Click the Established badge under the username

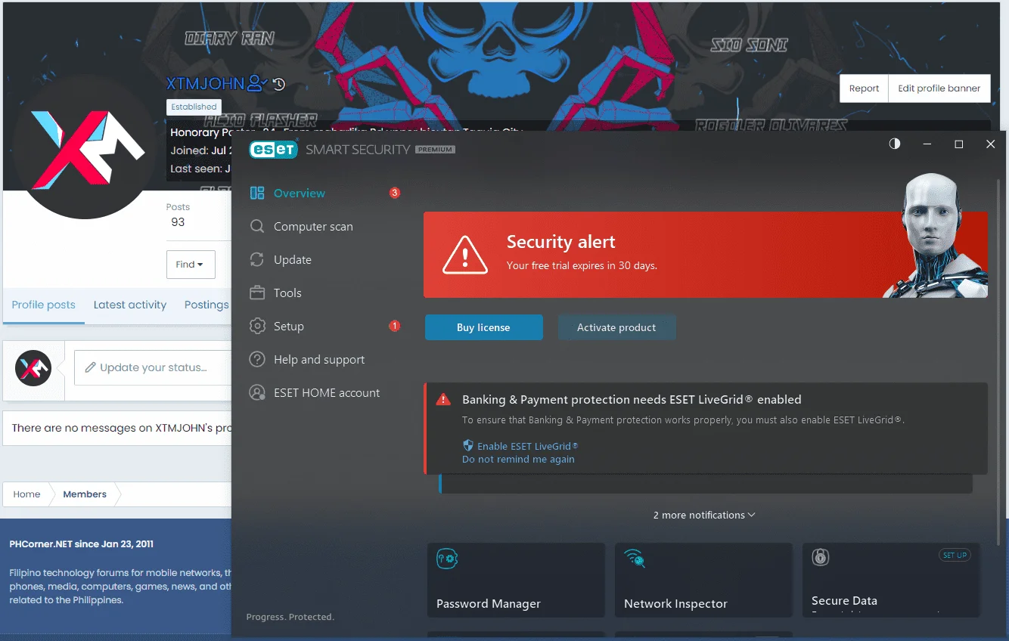click(194, 107)
